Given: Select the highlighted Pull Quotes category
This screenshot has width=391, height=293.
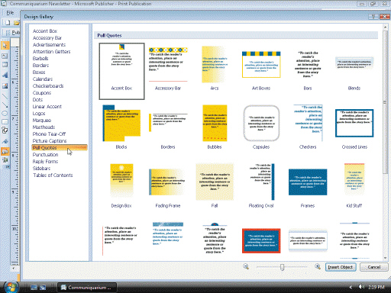Looking at the screenshot, I should (60, 148).
